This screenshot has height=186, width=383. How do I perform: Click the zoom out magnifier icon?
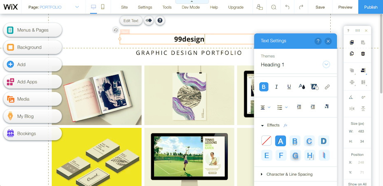273,7
